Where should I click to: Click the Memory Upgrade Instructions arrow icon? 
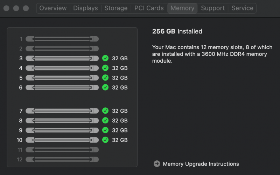coord(157,164)
